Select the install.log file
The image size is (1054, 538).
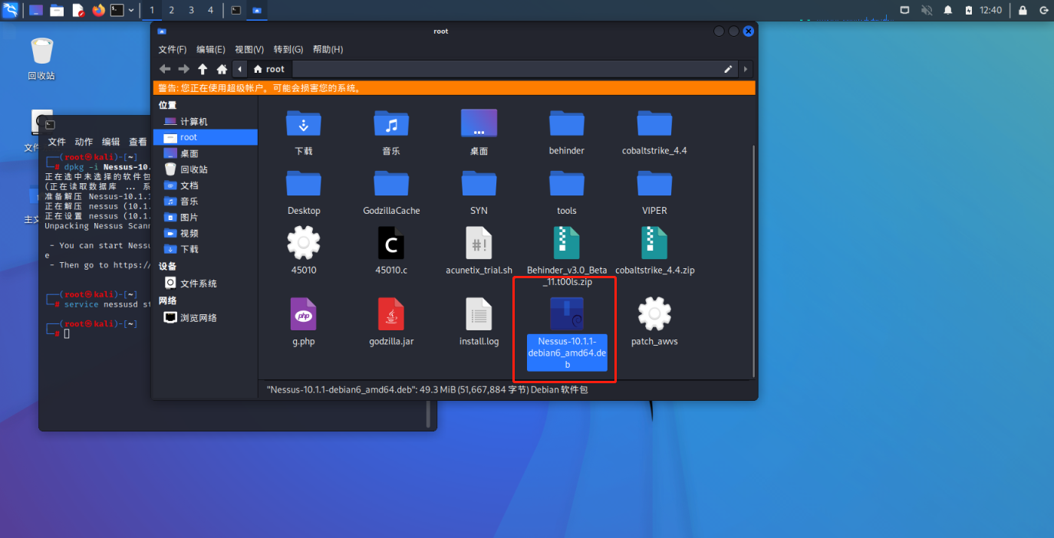(479, 314)
